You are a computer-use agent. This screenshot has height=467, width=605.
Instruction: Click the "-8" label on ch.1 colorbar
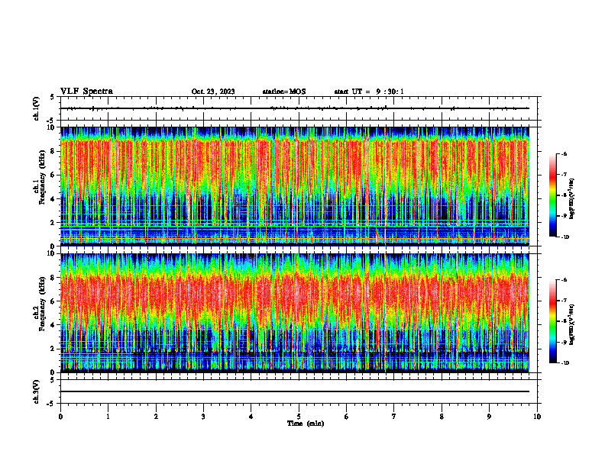coord(564,195)
